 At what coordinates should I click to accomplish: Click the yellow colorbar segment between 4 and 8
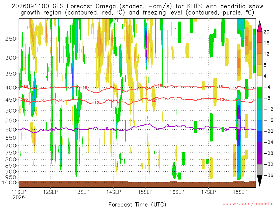click(x=260, y=70)
